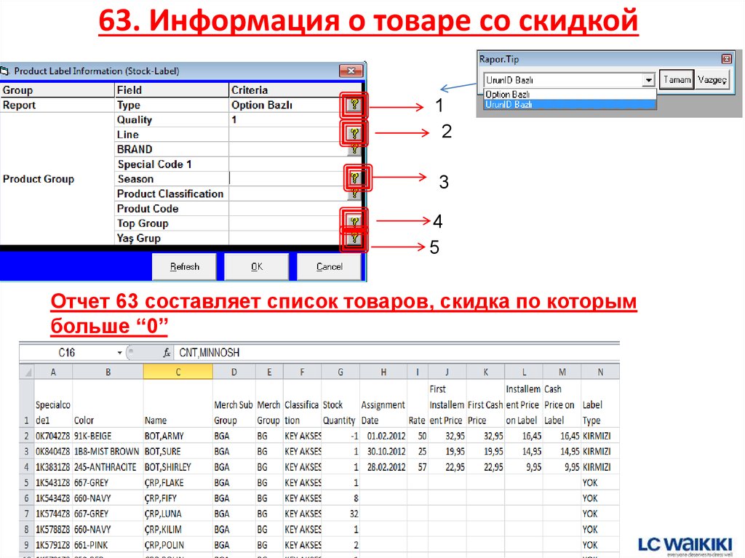Open the Rapor.Tip report type dropdown arrow
The width and height of the screenshot is (745, 558).
coord(650,79)
